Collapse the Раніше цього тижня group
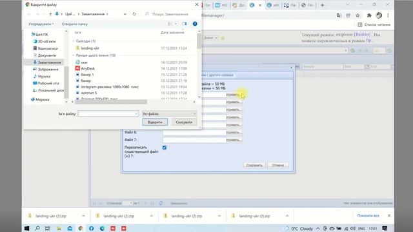 74,55
